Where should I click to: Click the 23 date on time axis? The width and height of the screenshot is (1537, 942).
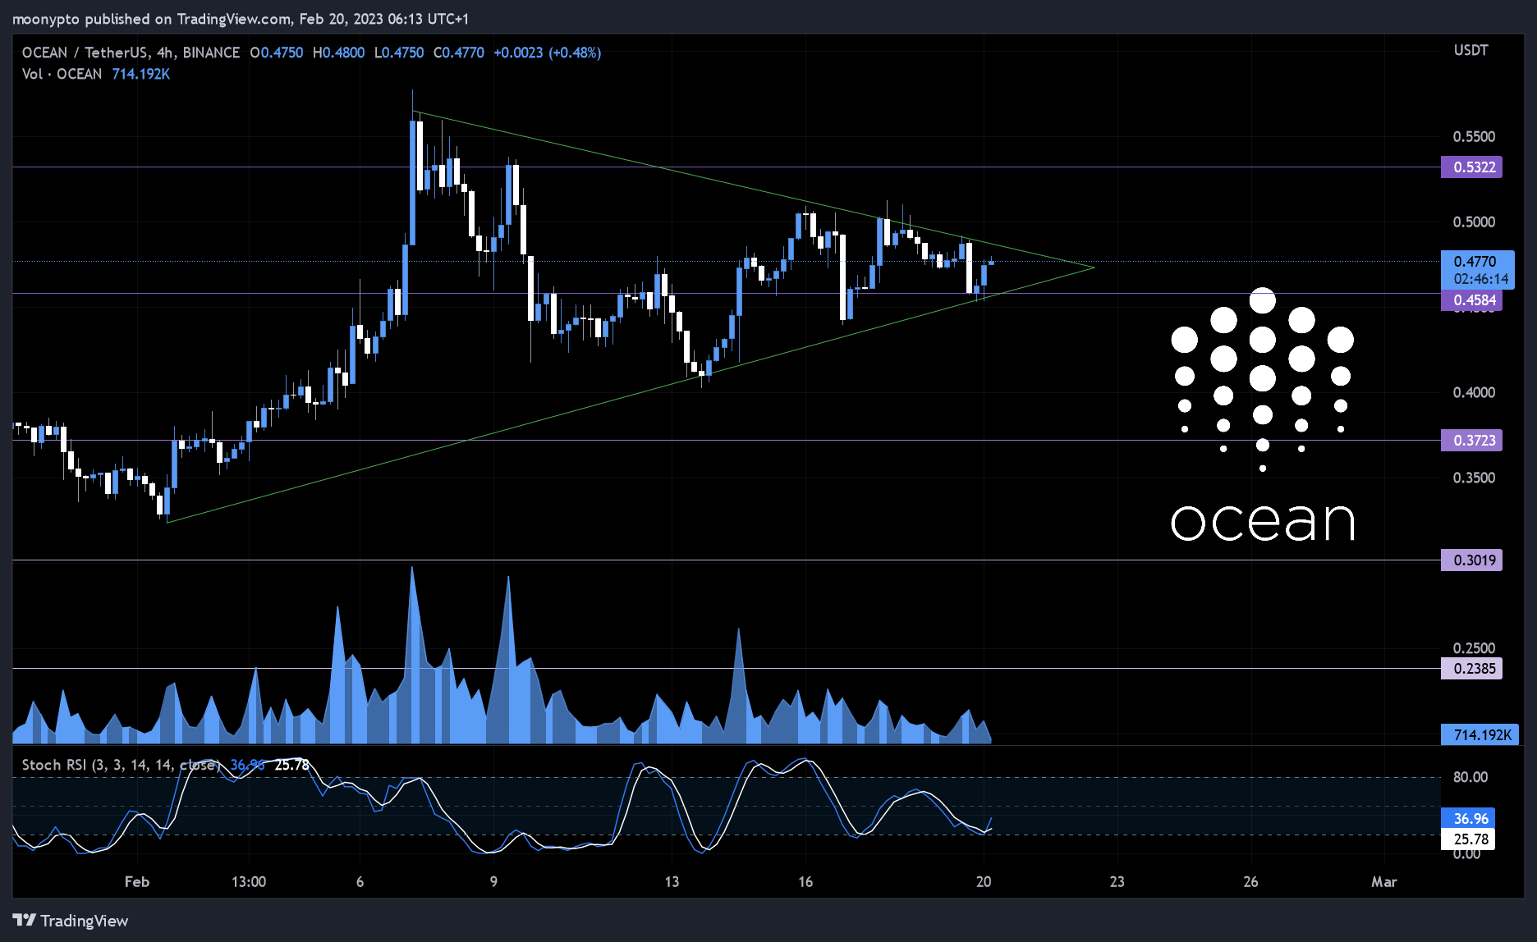1117,882
